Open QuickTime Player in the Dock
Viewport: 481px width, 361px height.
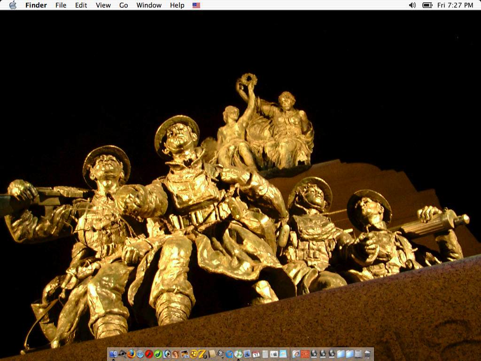229,354
